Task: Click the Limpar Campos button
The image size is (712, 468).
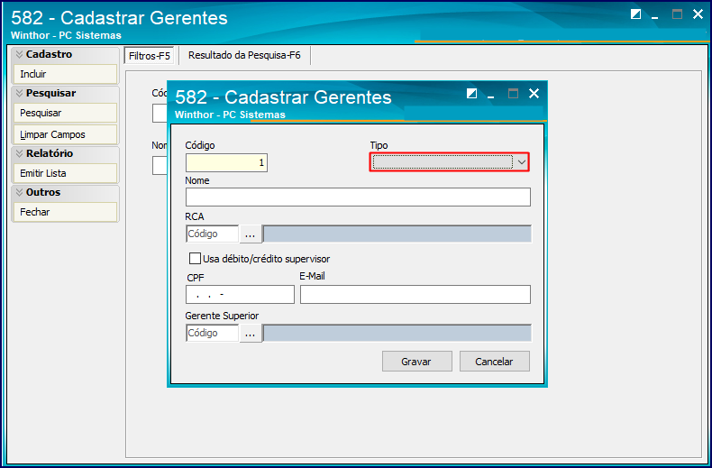Action: [66, 135]
